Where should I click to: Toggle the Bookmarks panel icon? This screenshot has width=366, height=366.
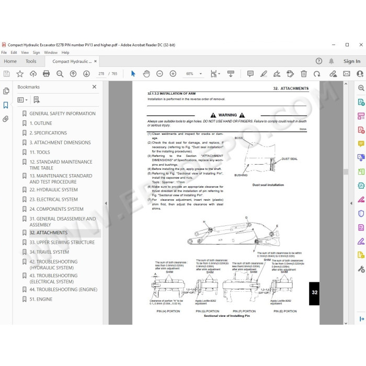click(6, 105)
